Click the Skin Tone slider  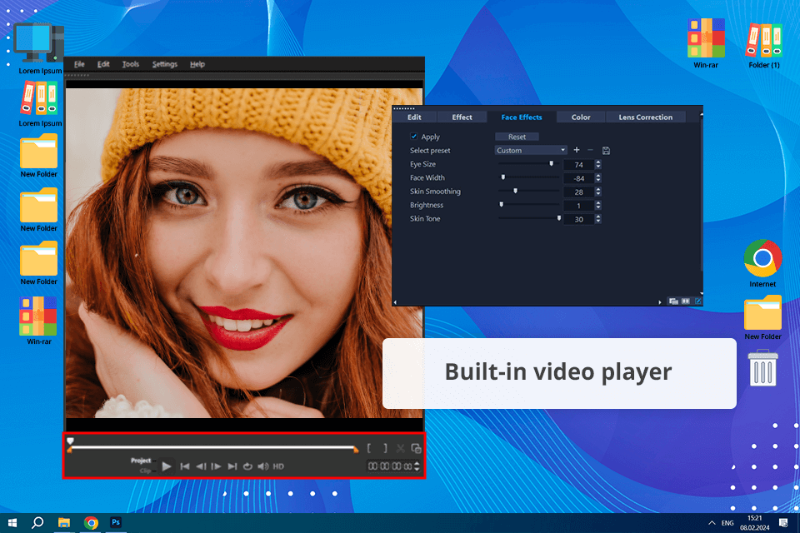pyautogui.click(x=529, y=218)
